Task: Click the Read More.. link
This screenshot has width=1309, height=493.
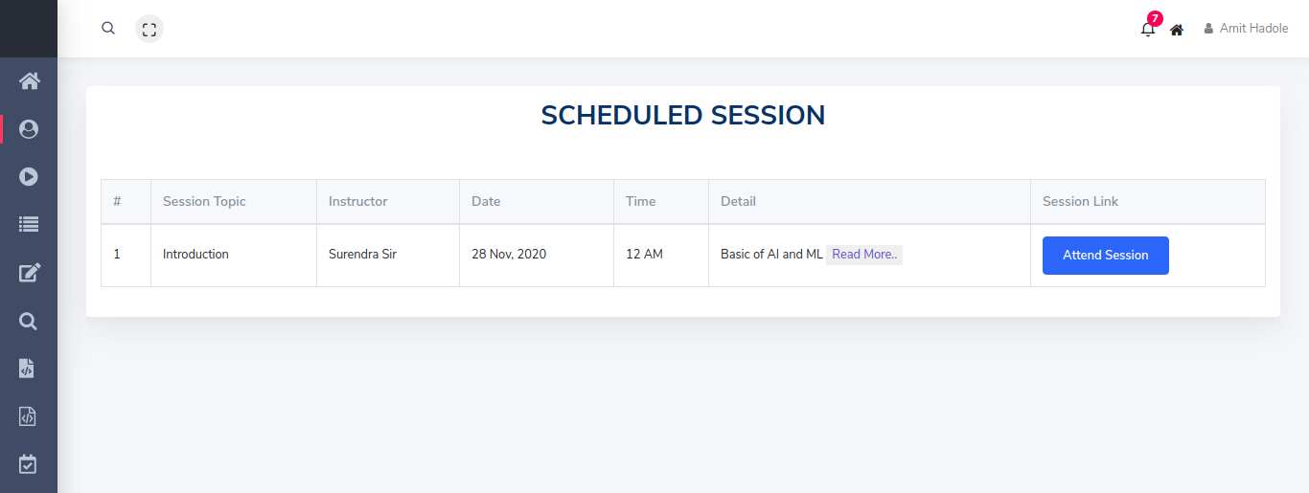Action: point(864,255)
